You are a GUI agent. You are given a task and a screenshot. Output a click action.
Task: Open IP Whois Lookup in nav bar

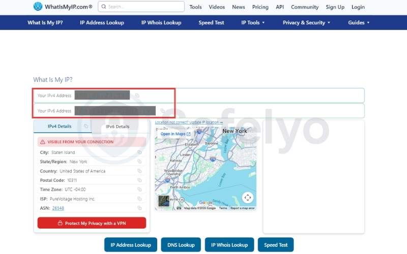(161, 22)
